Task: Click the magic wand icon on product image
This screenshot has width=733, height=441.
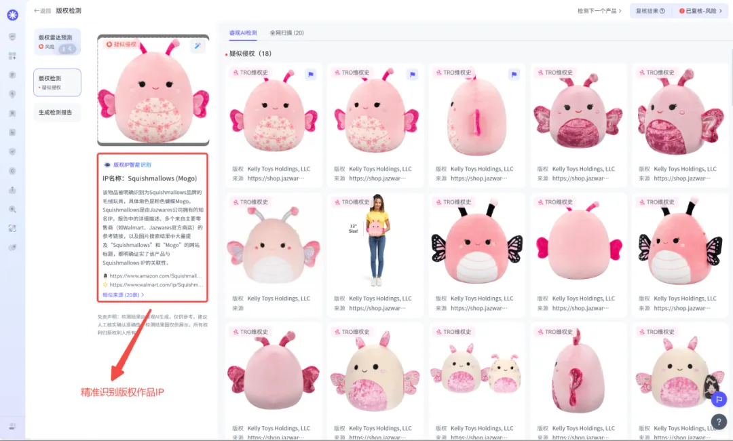Action: [198, 45]
